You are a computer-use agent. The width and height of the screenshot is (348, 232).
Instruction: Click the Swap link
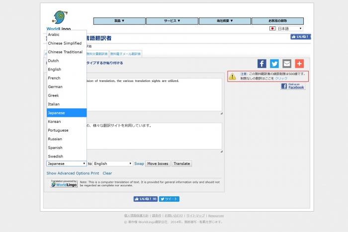139,163
